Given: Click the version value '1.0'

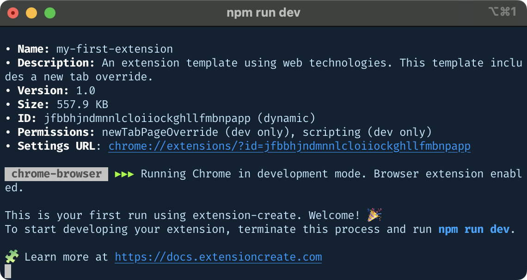Looking at the screenshot, I should [x=86, y=91].
